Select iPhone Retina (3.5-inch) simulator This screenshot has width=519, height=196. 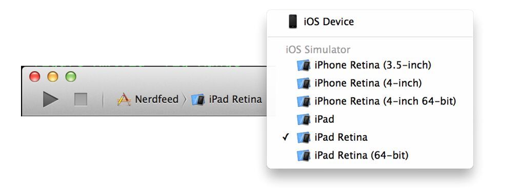click(370, 65)
